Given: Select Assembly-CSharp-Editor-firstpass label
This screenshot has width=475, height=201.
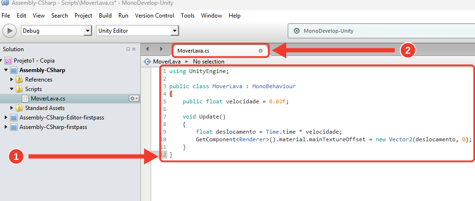Looking at the screenshot, I should pyautogui.click(x=62, y=118).
